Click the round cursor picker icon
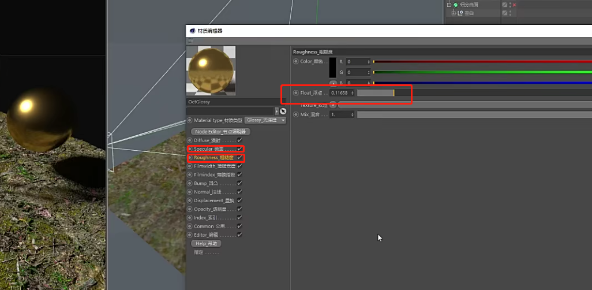 point(283,111)
